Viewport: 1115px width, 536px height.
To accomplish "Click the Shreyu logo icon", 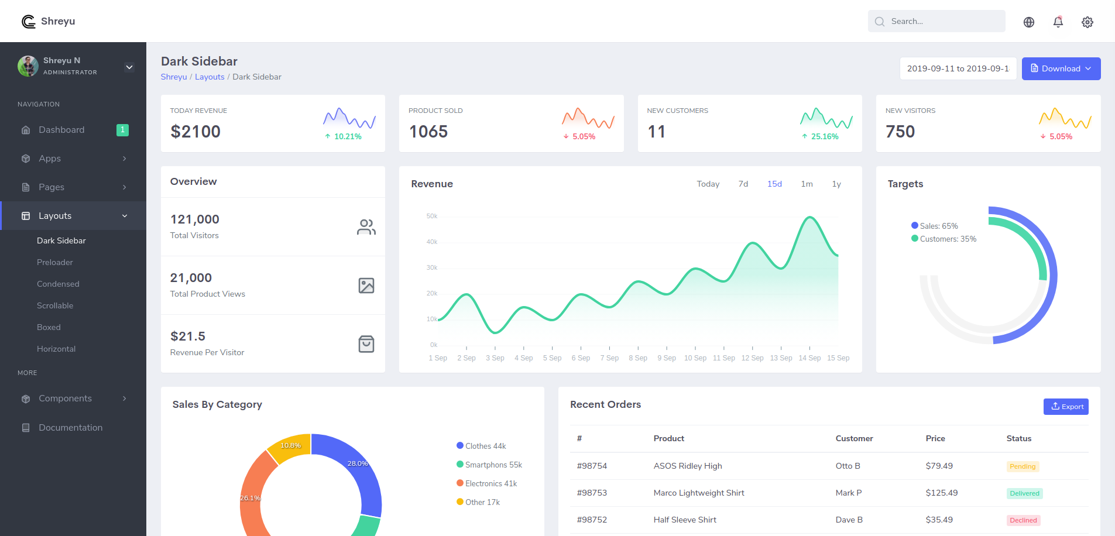I will [28, 22].
